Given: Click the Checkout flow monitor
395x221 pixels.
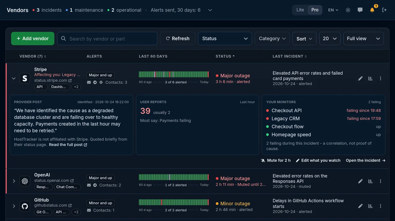Looking at the screenshot, I should click(x=323, y=127).
